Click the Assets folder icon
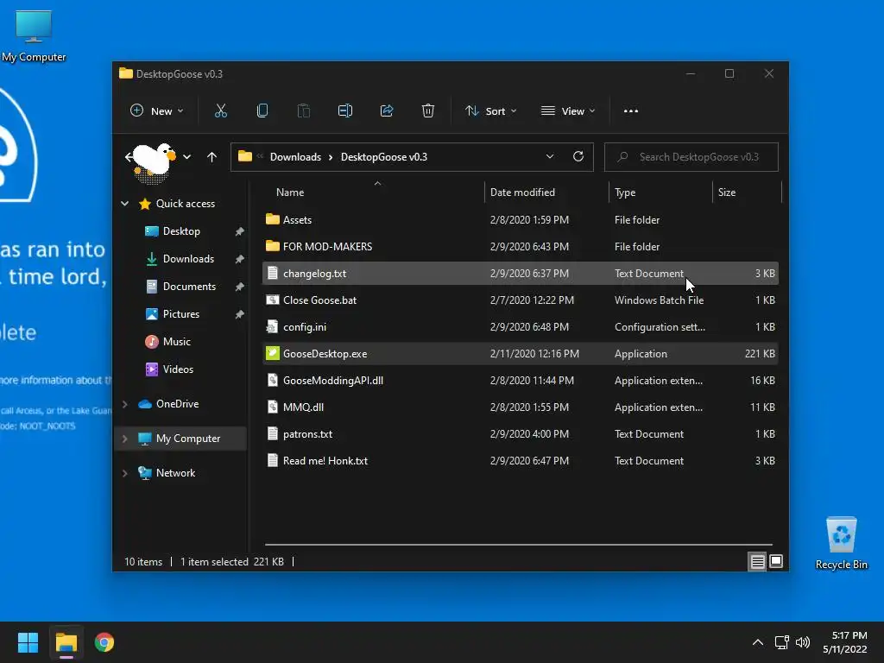The width and height of the screenshot is (884, 663). tap(272, 219)
